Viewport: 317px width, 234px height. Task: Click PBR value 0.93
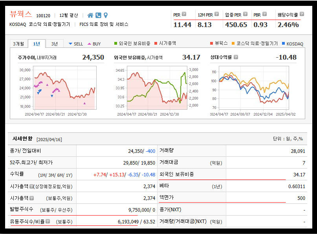tap(260, 25)
